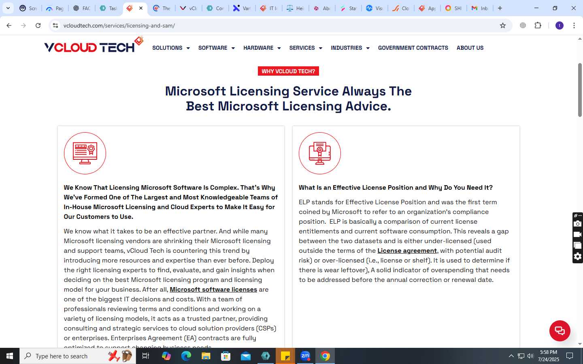Open the vCloud Tech logo homepage
This screenshot has width=583, height=364.
[x=94, y=45]
